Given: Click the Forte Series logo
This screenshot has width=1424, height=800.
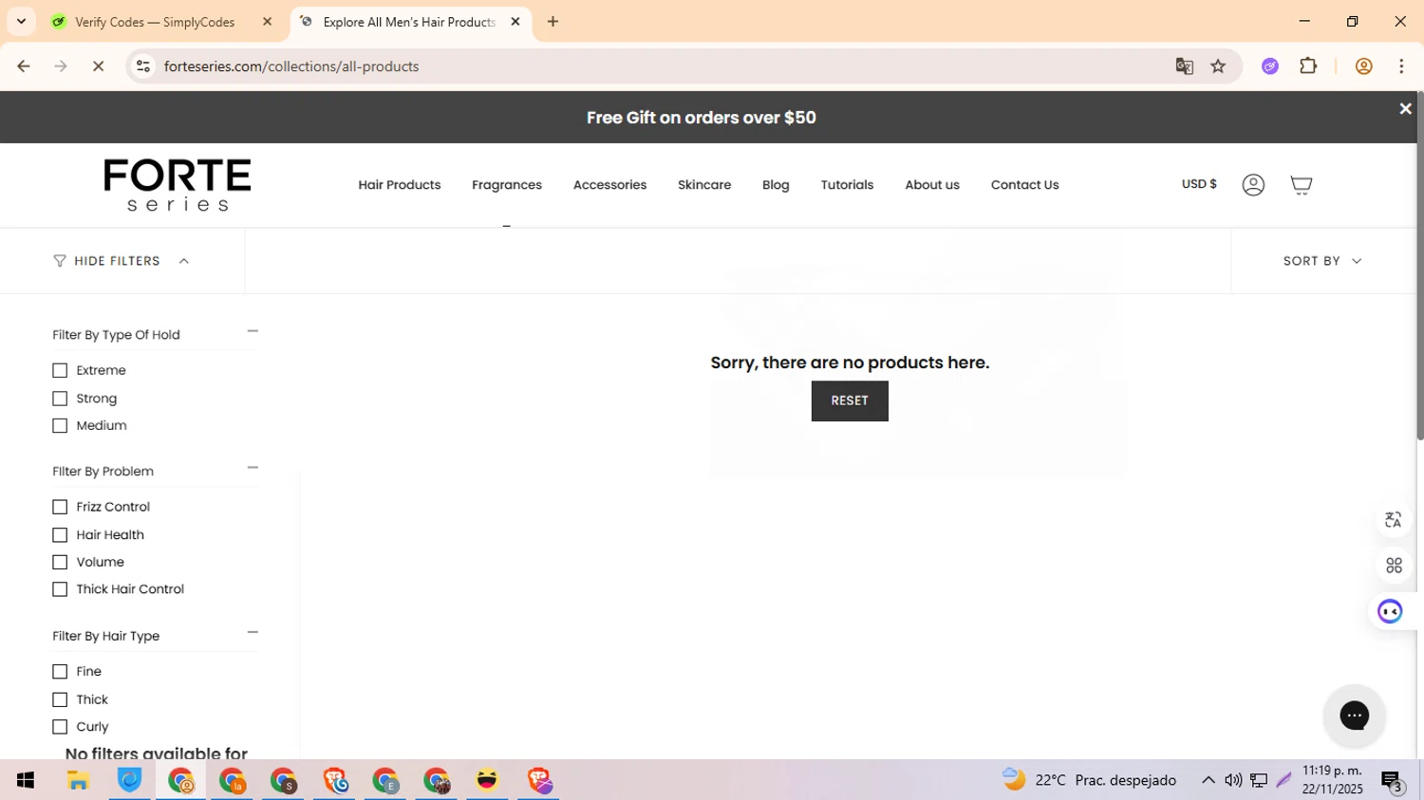Looking at the screenshot, I should coord(178,185).
